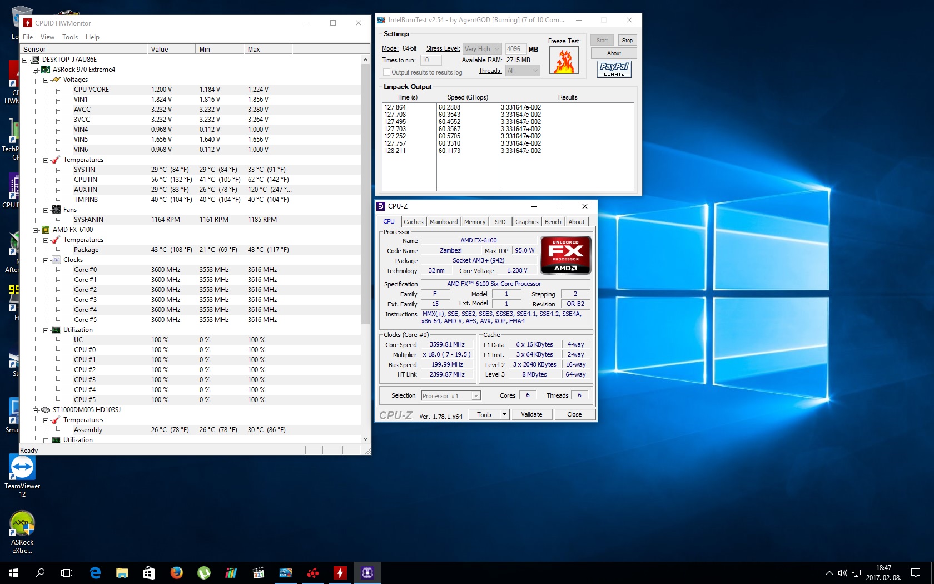The height and width of the screenshot is (584, 934).
Task: Switch to HWMonitor red lightning taskbar icon
Action: 340,572
